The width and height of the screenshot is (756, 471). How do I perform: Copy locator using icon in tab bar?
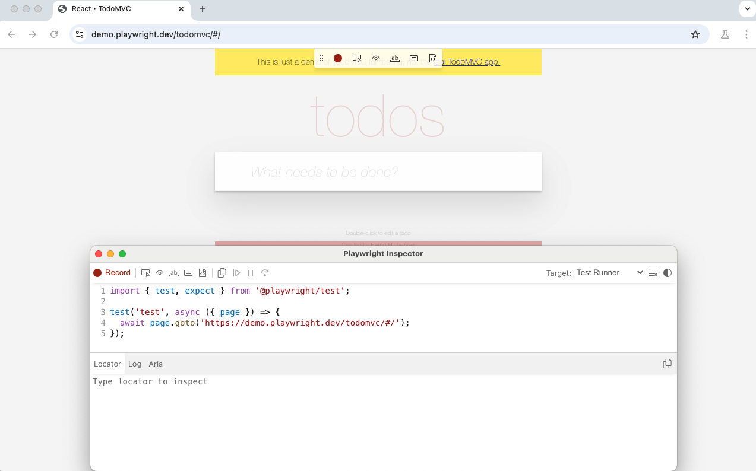tap(668, 364)
